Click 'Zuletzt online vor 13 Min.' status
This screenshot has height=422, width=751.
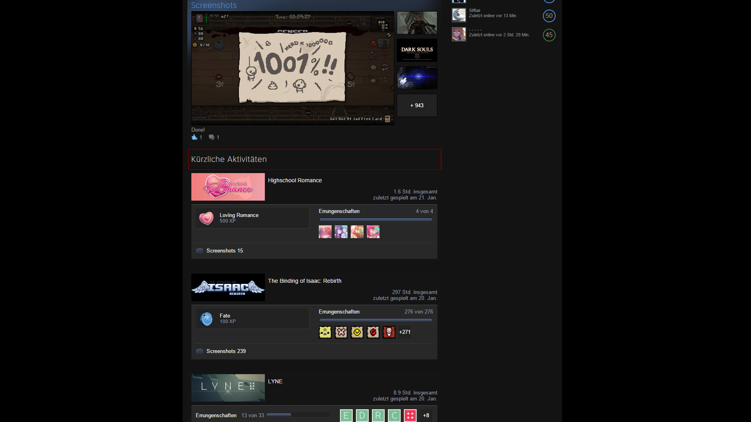point(493,16)
